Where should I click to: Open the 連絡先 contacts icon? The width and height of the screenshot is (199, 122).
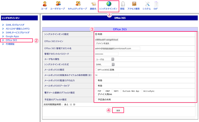click(x=94, y=4)
